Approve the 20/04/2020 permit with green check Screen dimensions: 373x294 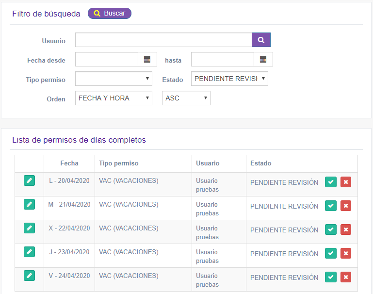click(331, 182)
